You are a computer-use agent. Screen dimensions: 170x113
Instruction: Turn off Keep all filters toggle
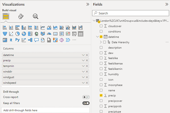[x=86, y=103]
